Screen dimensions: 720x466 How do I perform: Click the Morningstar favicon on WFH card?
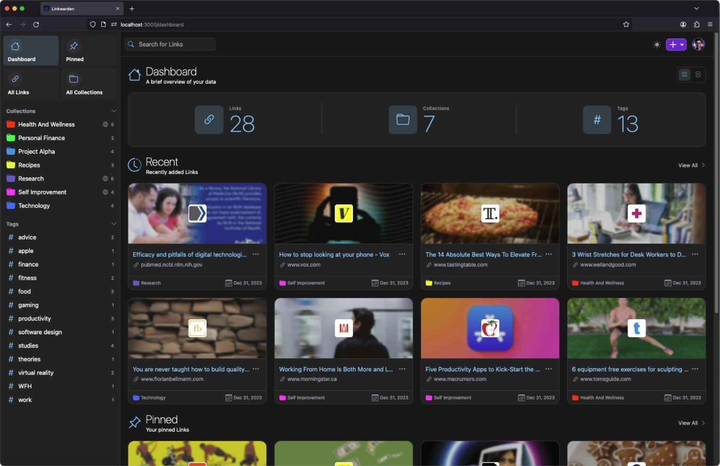pyautogui.click(x=344, y=328)
